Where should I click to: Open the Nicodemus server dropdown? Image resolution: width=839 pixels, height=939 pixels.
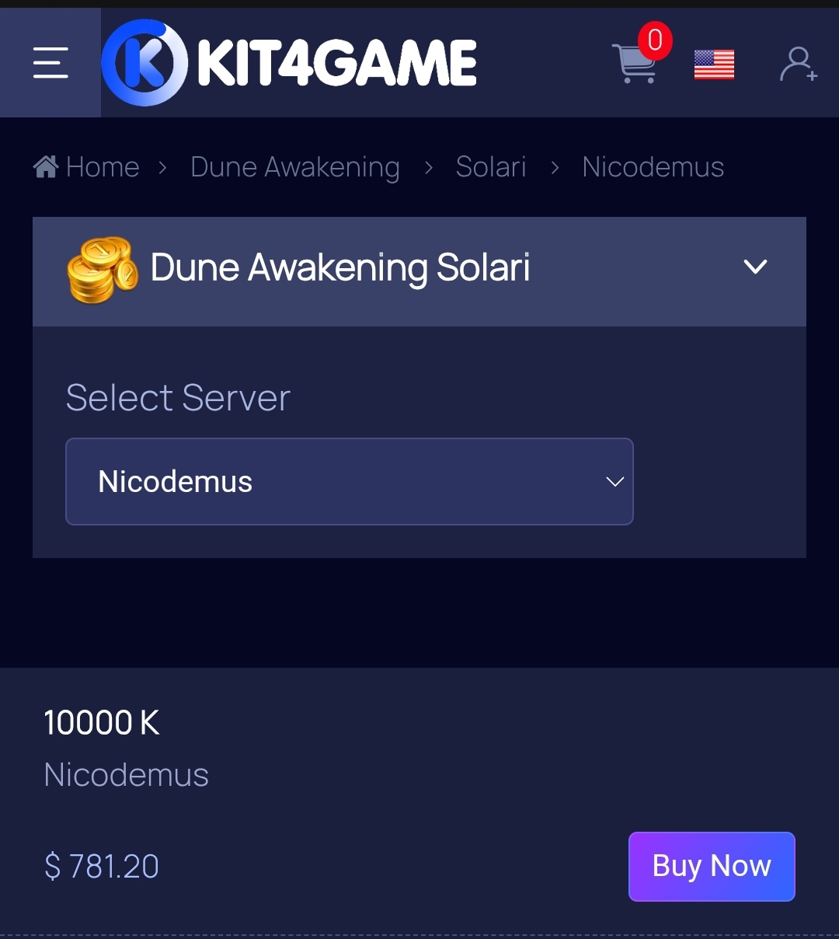point(350,481)
